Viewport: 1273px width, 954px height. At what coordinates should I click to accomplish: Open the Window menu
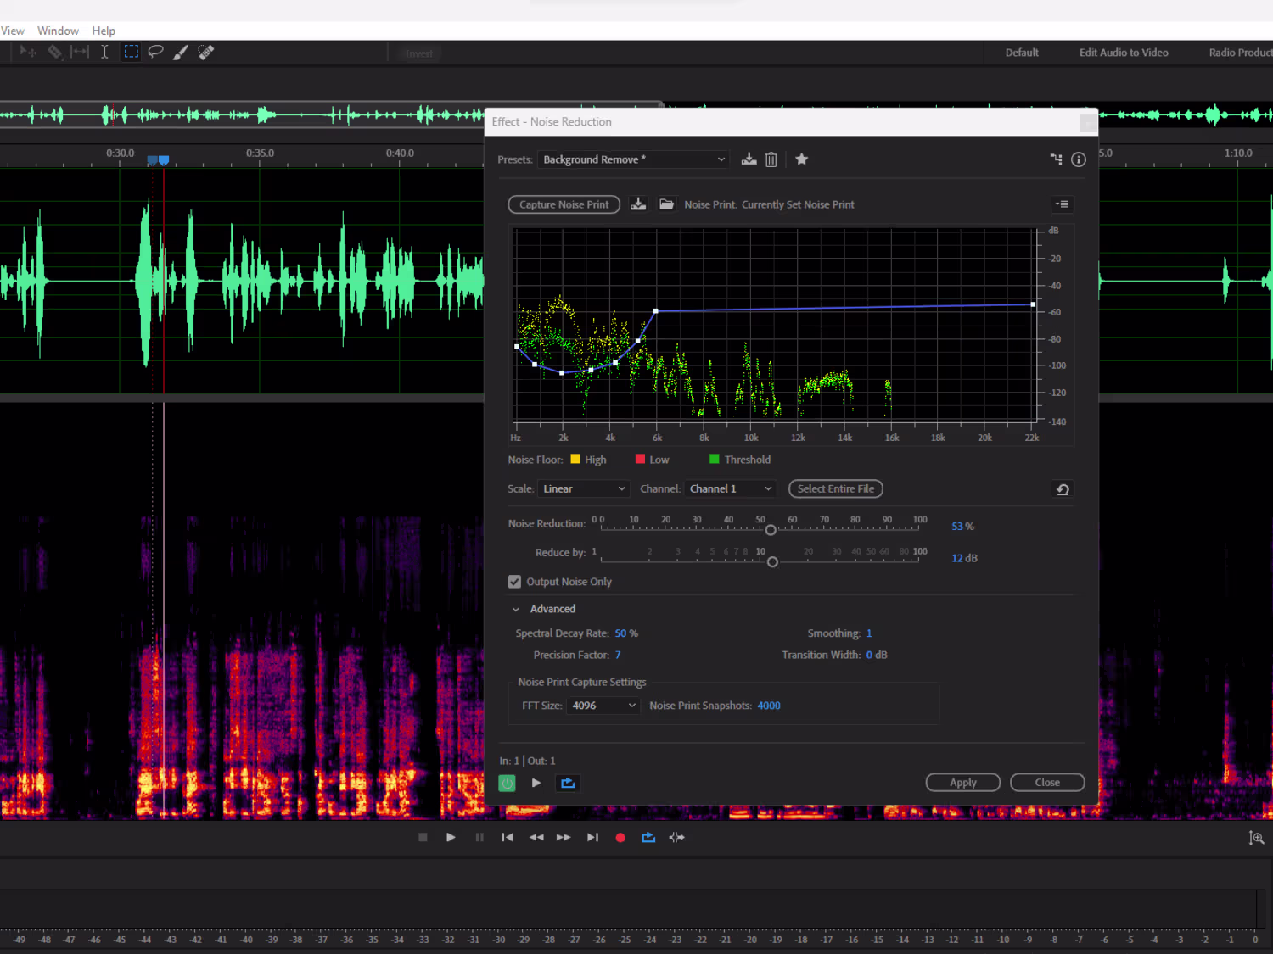[x=58, y=31]
